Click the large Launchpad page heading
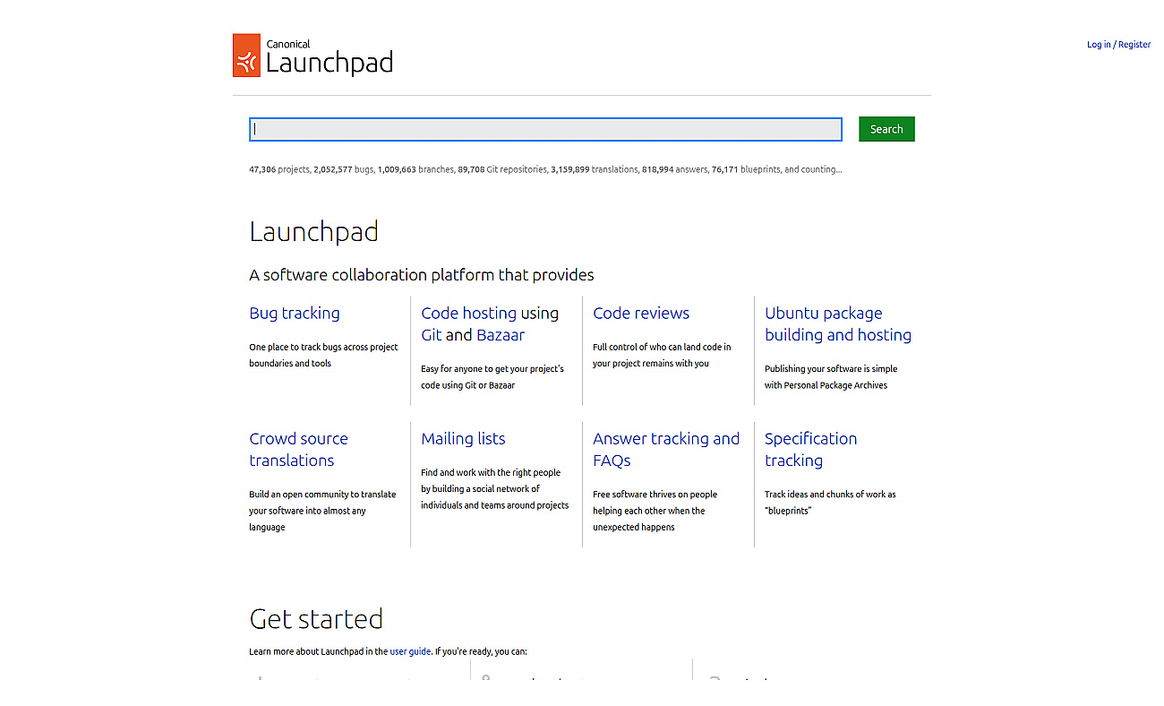1164x706 pixels. [x=313, y=232]
